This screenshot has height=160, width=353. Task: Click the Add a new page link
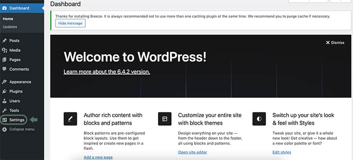(x=98, y=157)
